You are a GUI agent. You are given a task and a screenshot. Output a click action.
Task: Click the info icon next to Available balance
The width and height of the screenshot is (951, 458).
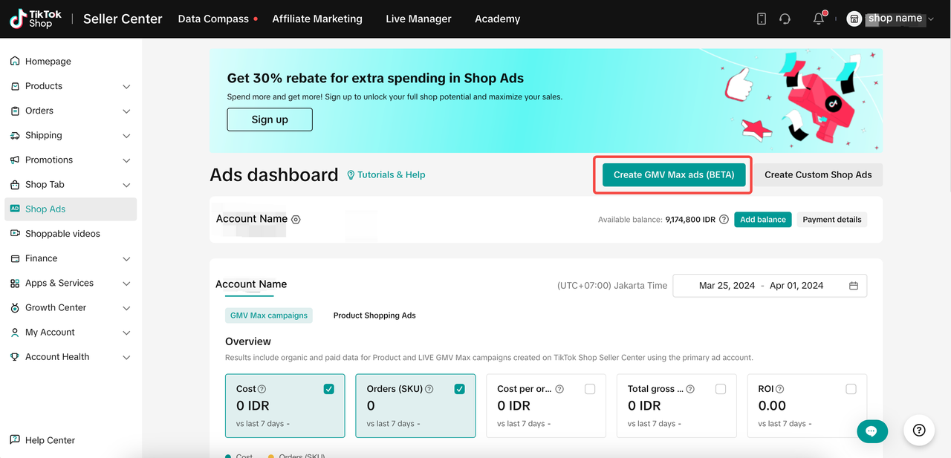pos(724,220)
